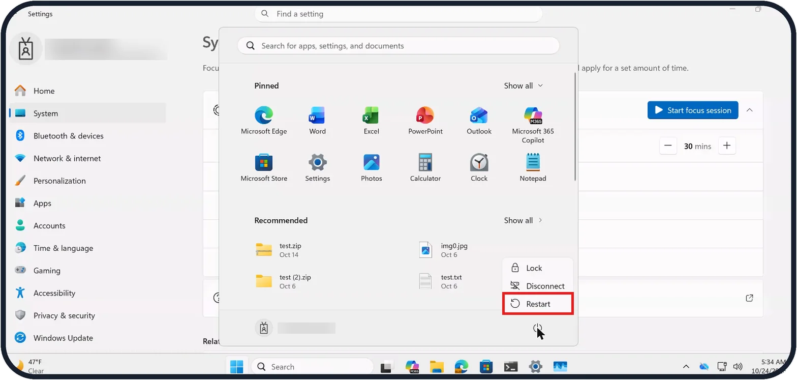Click the Windows Start button on taskbar
The width and height of the screenshot is (797, 380).
[x=236, y=366]
